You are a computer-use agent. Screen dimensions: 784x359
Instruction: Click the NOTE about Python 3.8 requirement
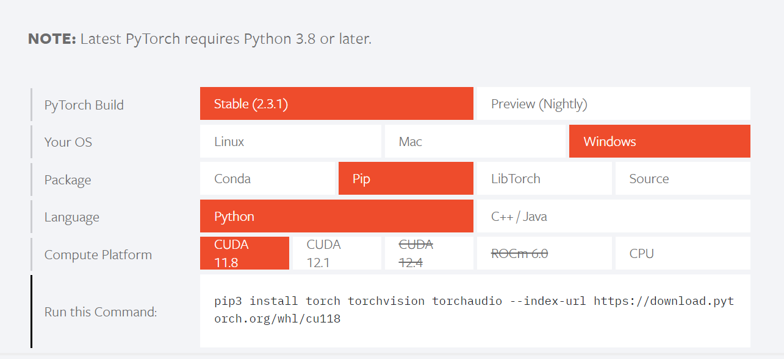[x=200, y=39]
